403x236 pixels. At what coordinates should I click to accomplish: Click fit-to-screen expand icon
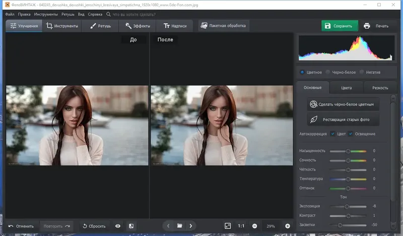(228, 226)
